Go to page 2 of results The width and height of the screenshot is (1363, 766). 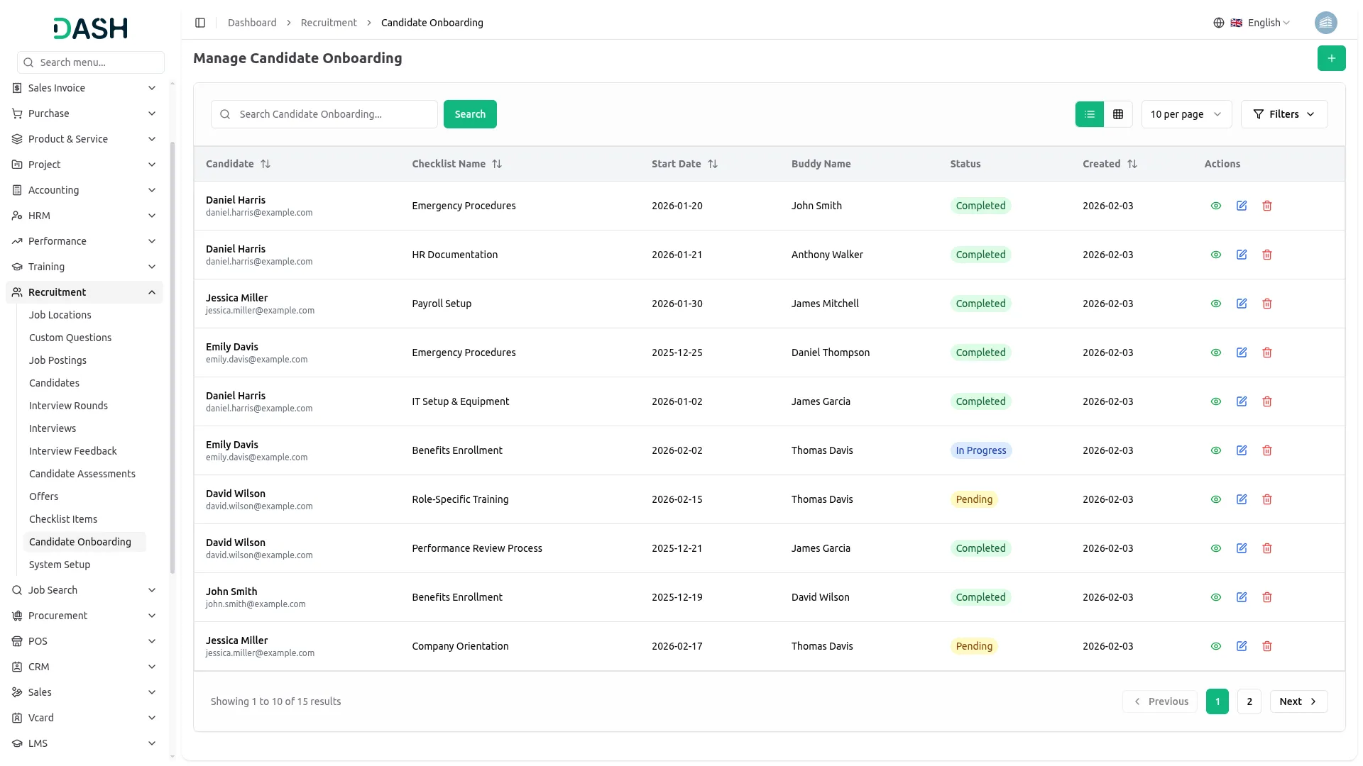point(1249,701)
